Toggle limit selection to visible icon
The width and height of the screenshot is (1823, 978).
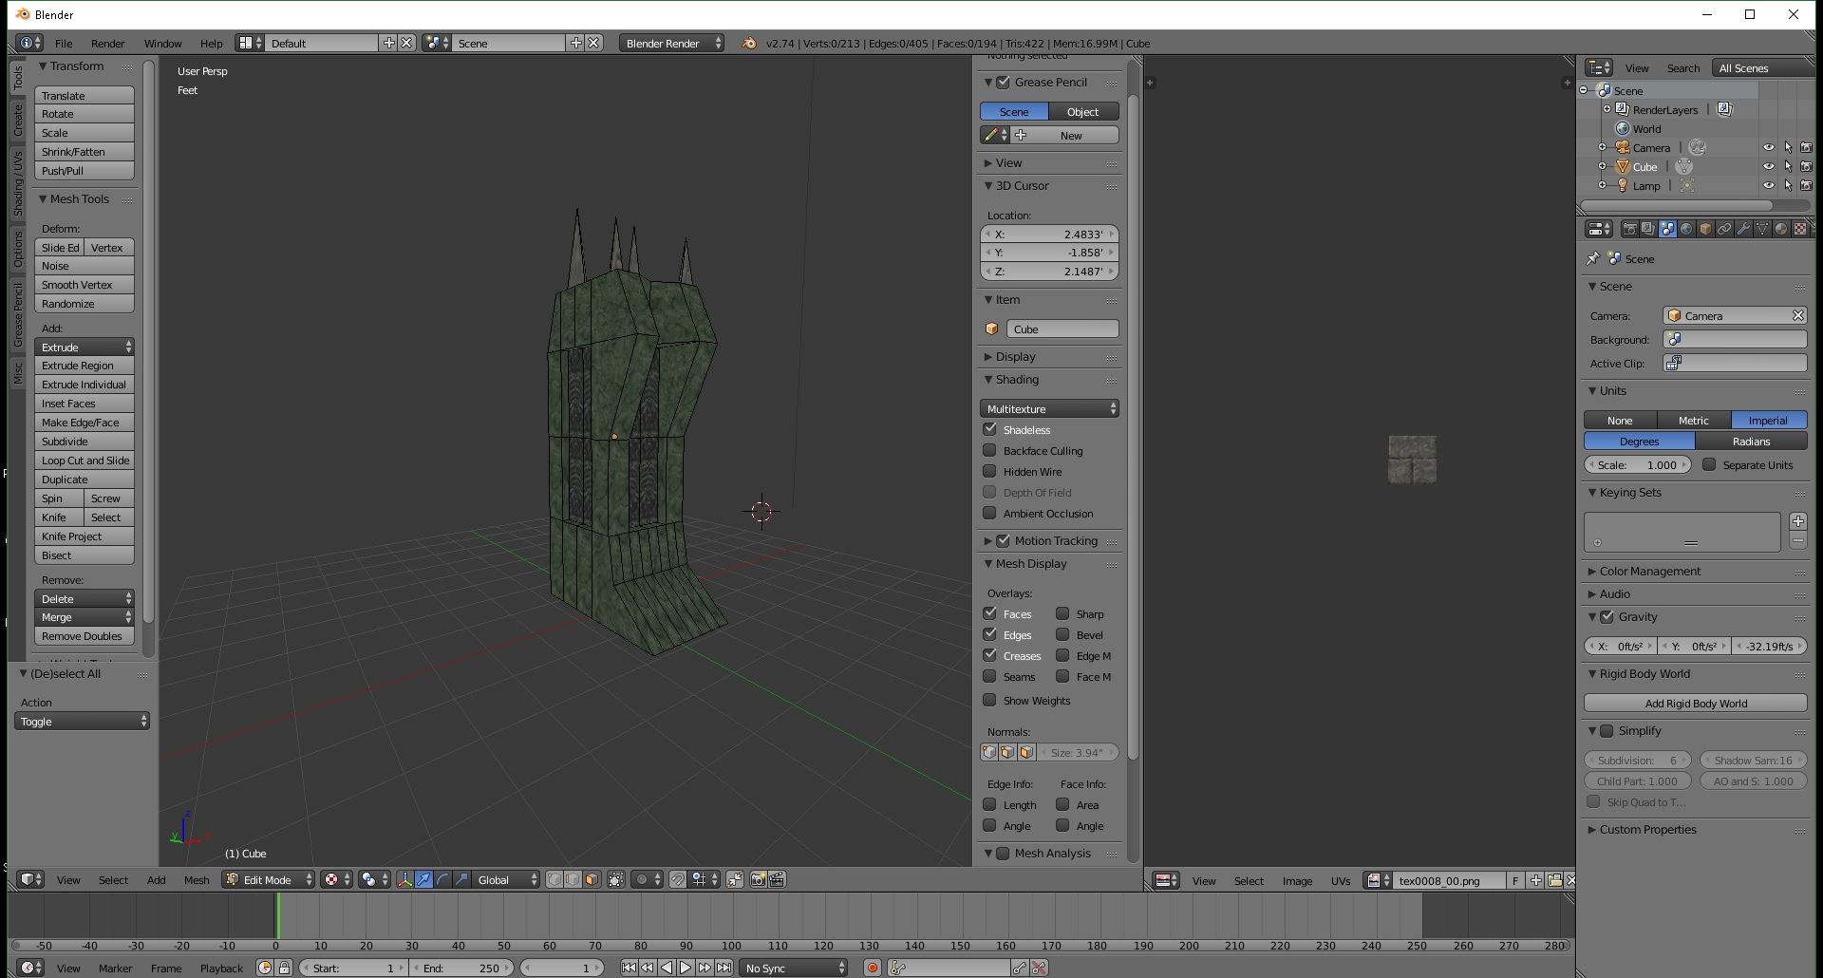616,880
